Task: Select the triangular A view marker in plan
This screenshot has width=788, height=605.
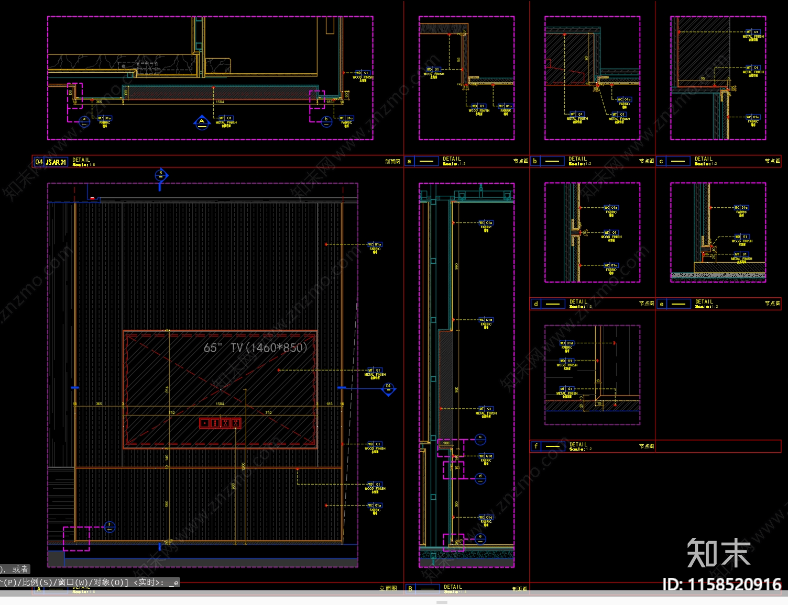Action: [202, 123]
